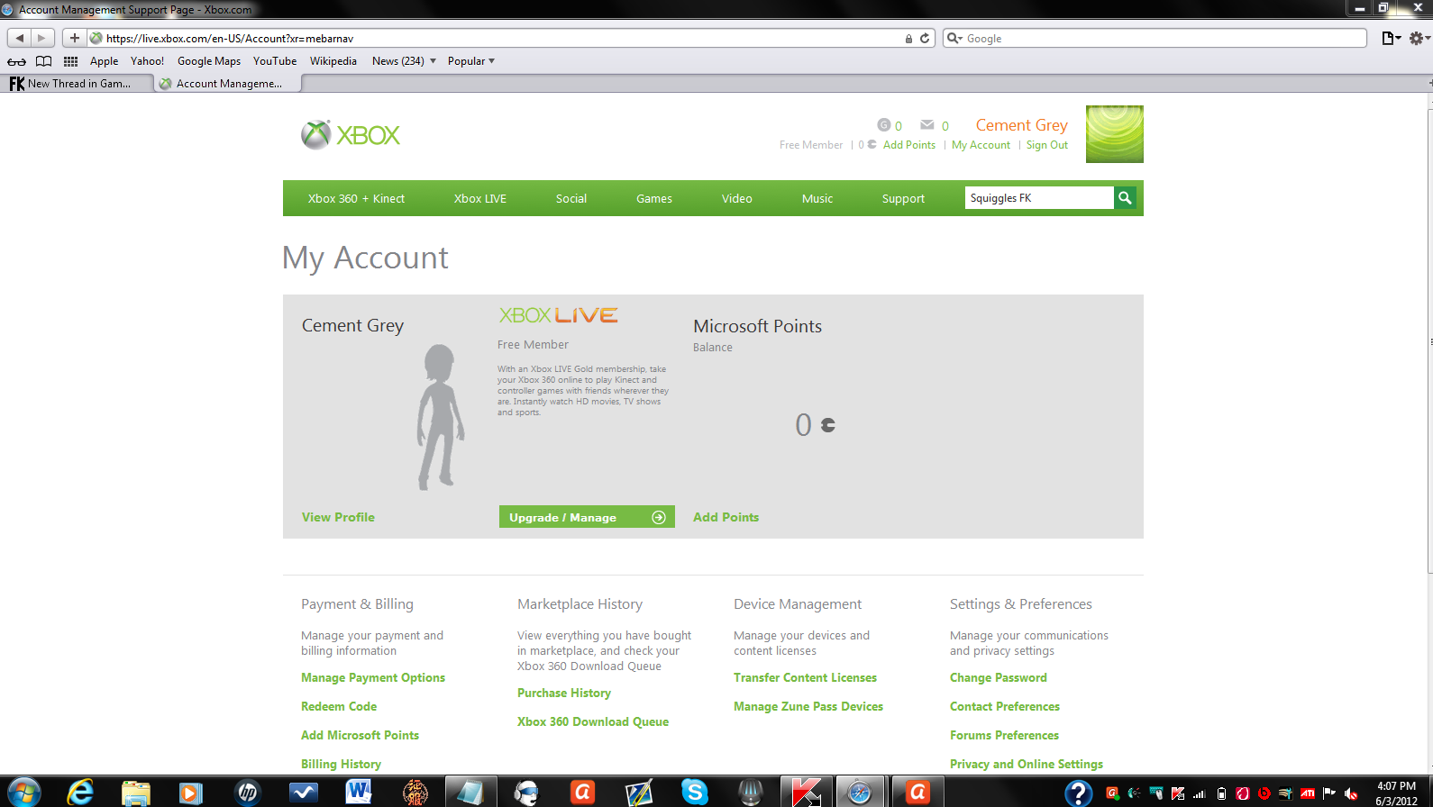Open the Reading List glasses icon

click(16, 61)
